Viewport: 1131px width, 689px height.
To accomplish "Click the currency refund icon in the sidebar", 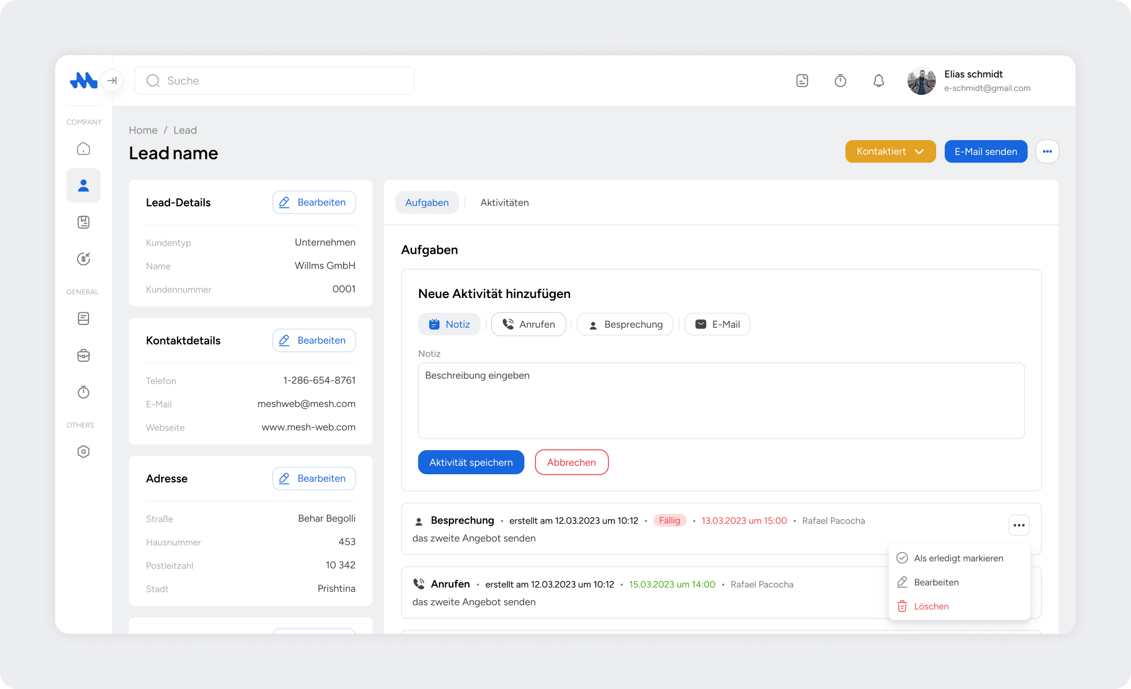I will point(83,259).
